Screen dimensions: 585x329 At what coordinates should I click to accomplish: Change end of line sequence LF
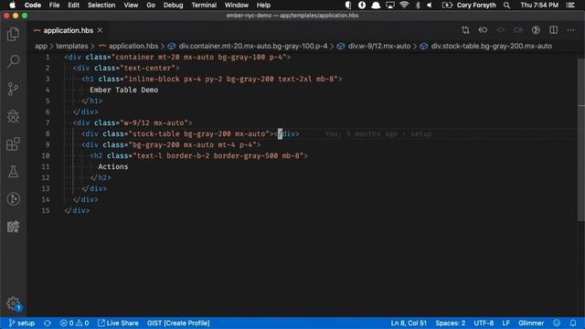pyautogui.click(x=505, y=323)
